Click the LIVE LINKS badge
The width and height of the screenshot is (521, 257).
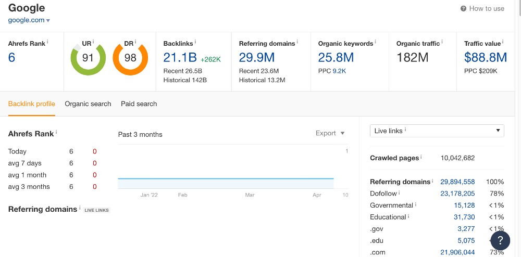96,210
